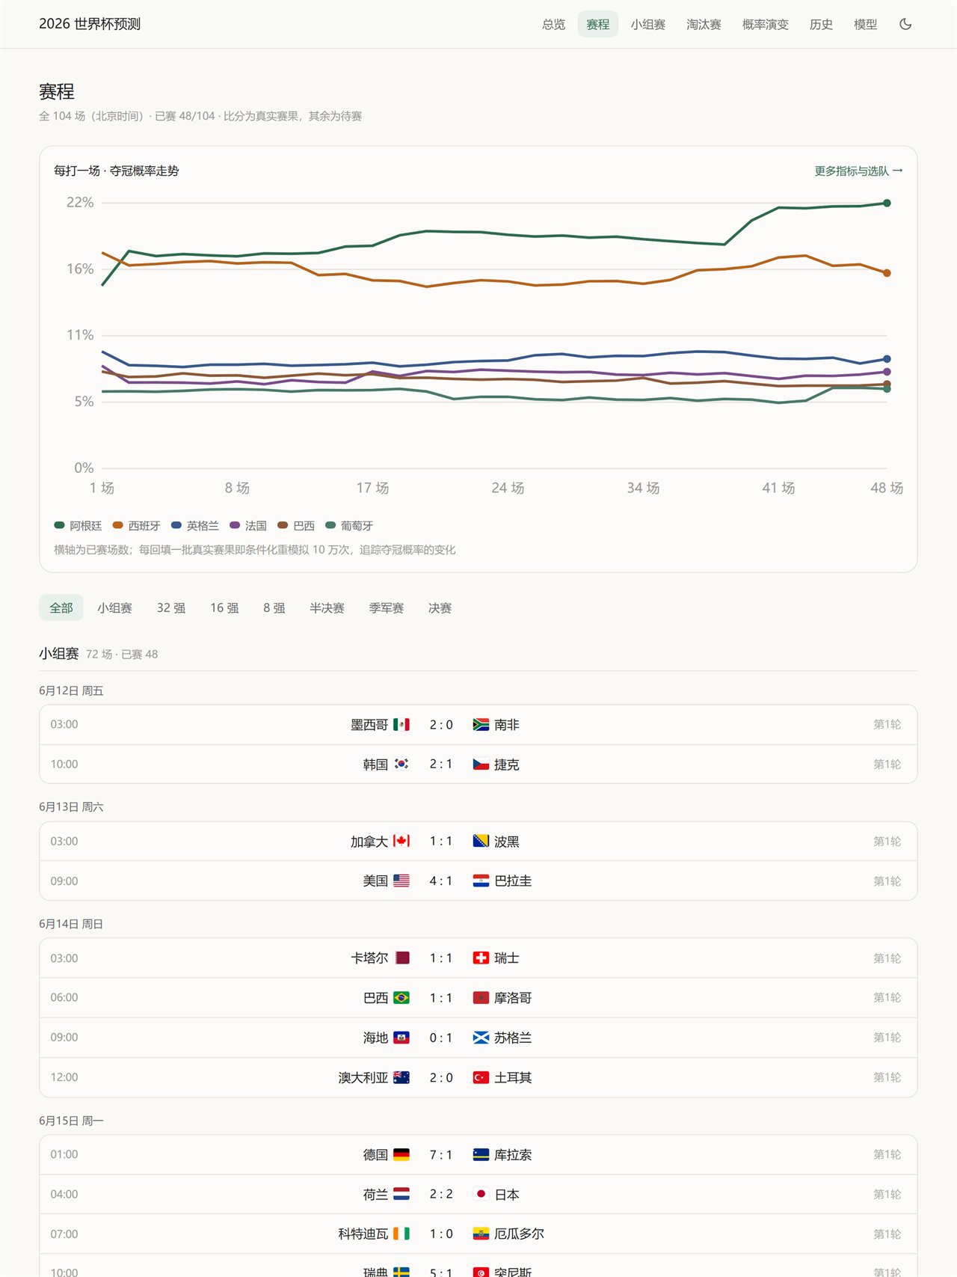The height and width of the screenshot is (1277, 957).
Task: Click the Canada flag icon
Action: point(401,841)
